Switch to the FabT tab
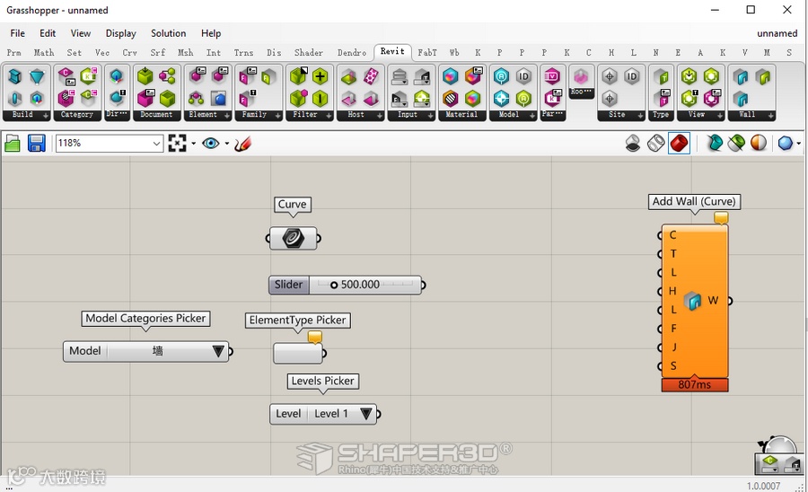The width and height of the screenshot is (808, 492). (427, 53)
